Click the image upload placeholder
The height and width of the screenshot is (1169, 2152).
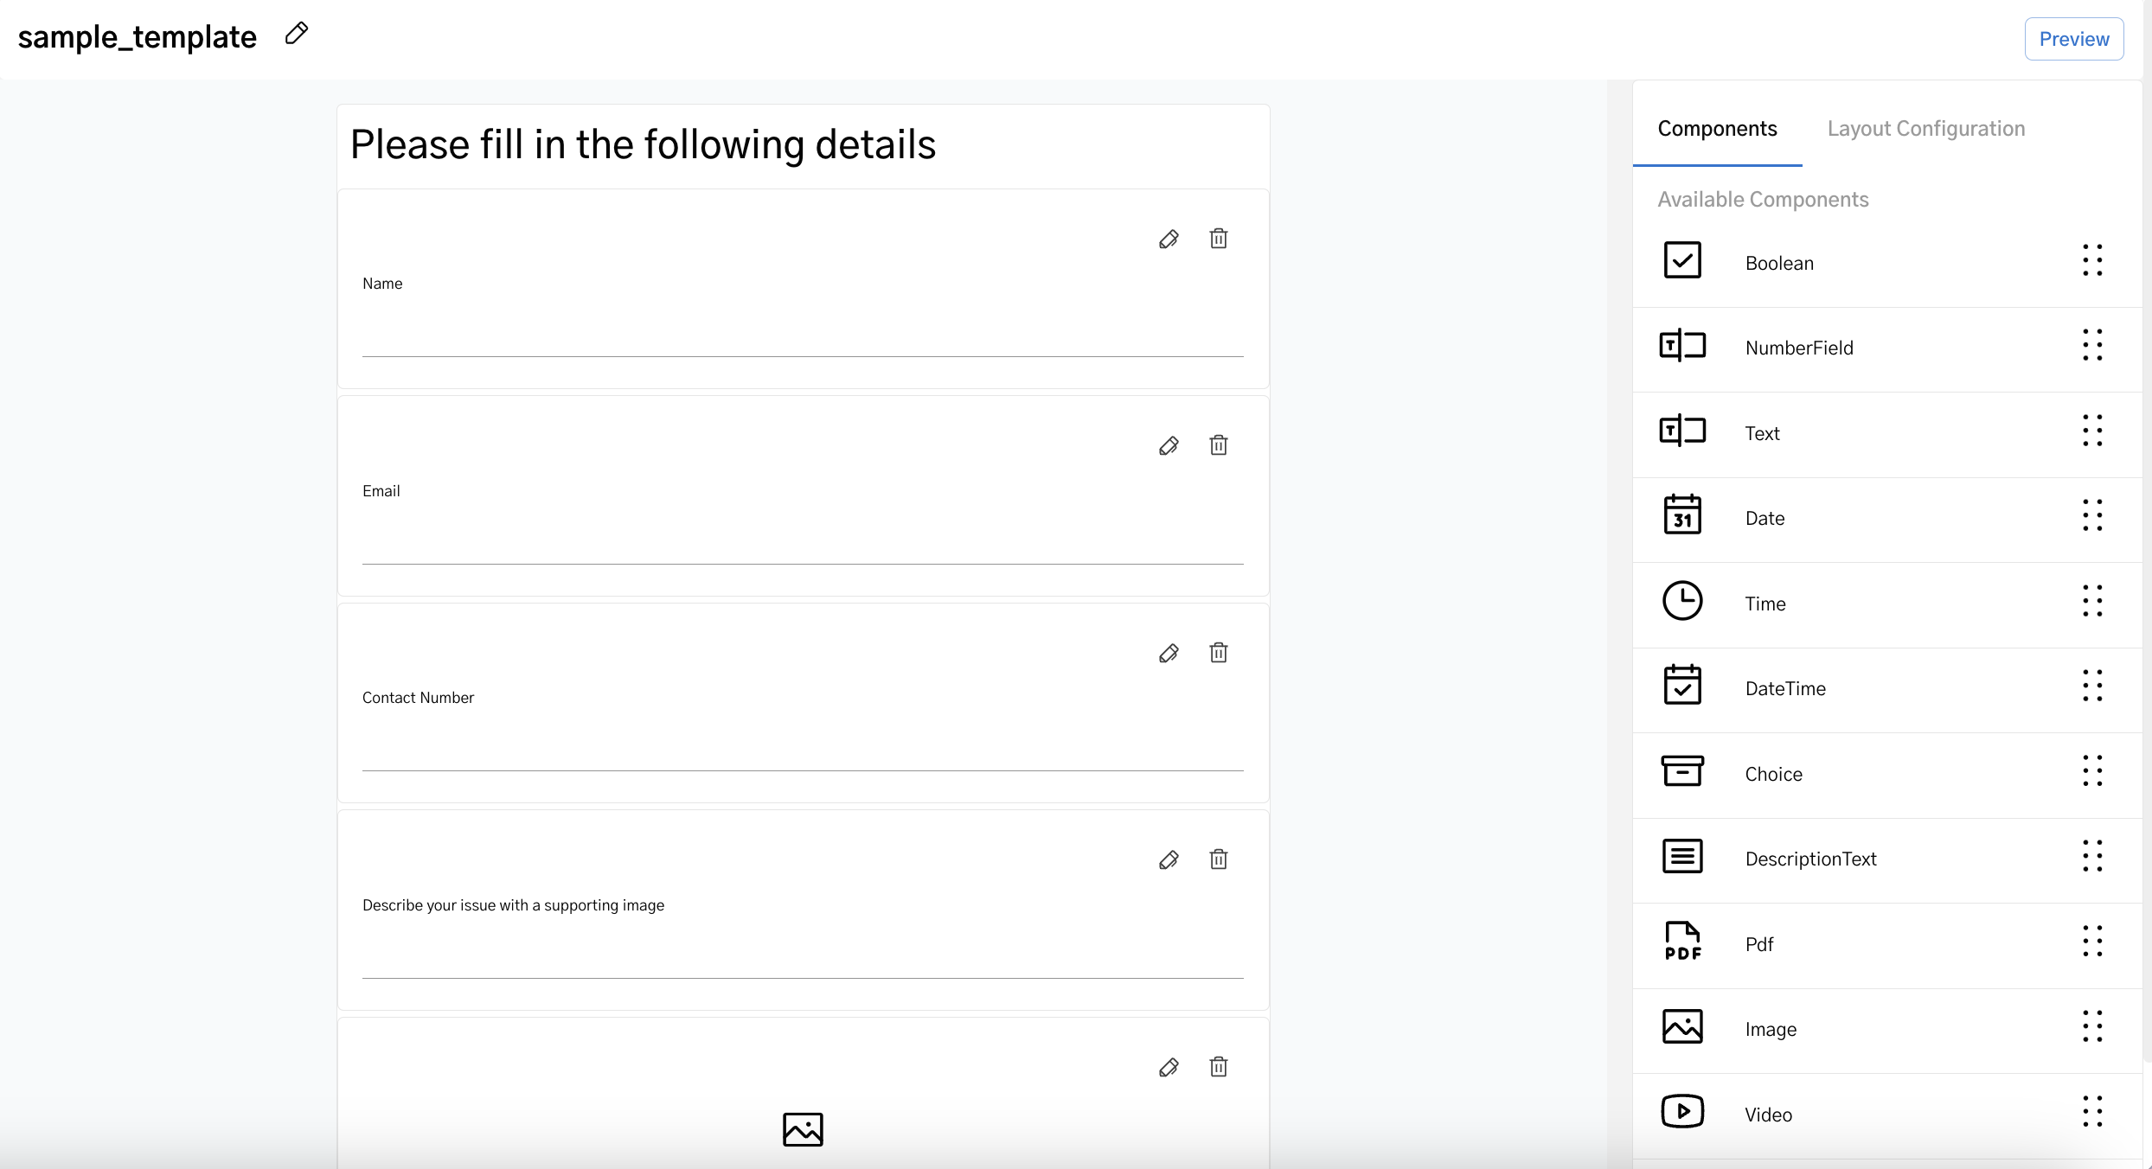click(802, 1128)
